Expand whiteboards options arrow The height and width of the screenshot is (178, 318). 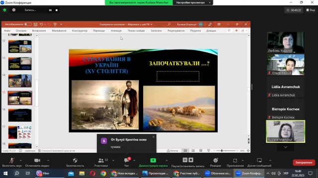tap(270, 160)
